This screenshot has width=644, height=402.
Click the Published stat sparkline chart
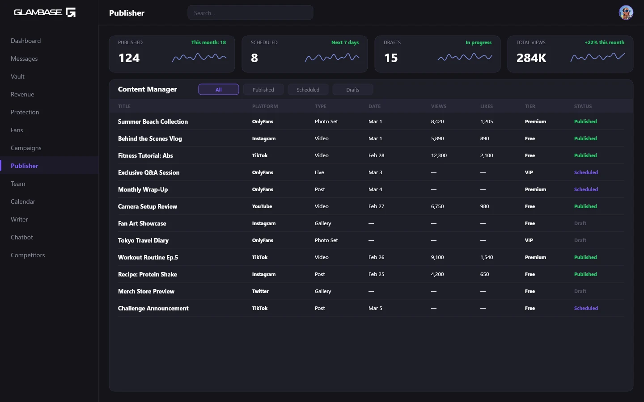[x=199, y=58]
